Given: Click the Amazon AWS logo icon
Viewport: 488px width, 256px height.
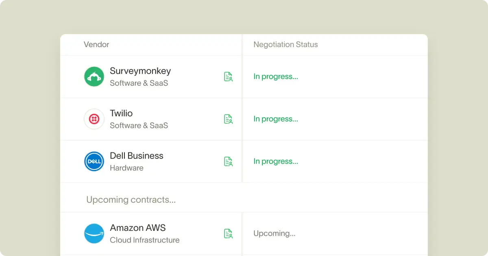Looking at the screenshot, I should (94, 234).
